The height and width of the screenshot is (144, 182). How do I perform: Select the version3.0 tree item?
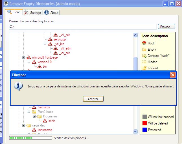[x=45, y=62]
